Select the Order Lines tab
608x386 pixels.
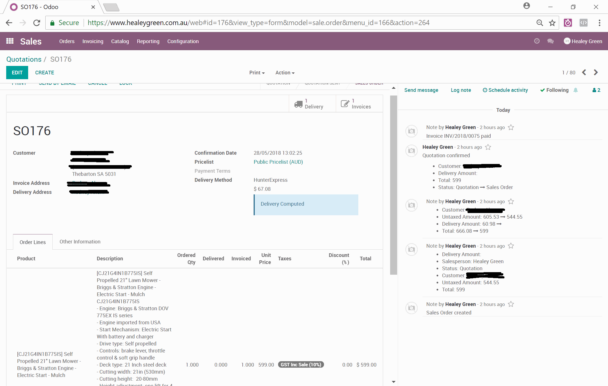coord(33,242)
